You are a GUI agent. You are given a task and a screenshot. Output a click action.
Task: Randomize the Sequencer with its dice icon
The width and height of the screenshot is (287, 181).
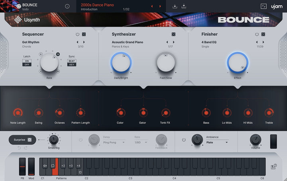pyautogui.click(x=84, y=34)
